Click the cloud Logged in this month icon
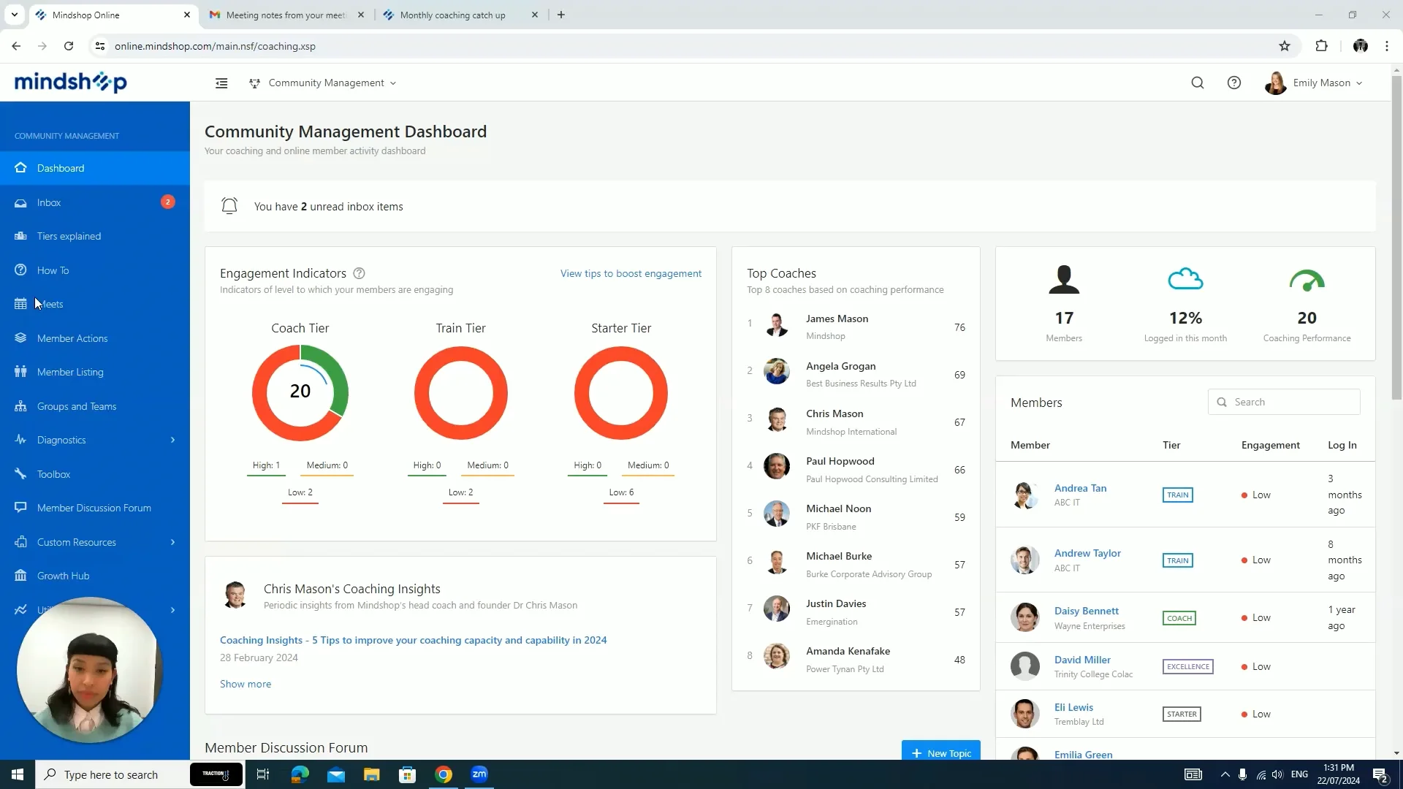 coord(1185,279)
